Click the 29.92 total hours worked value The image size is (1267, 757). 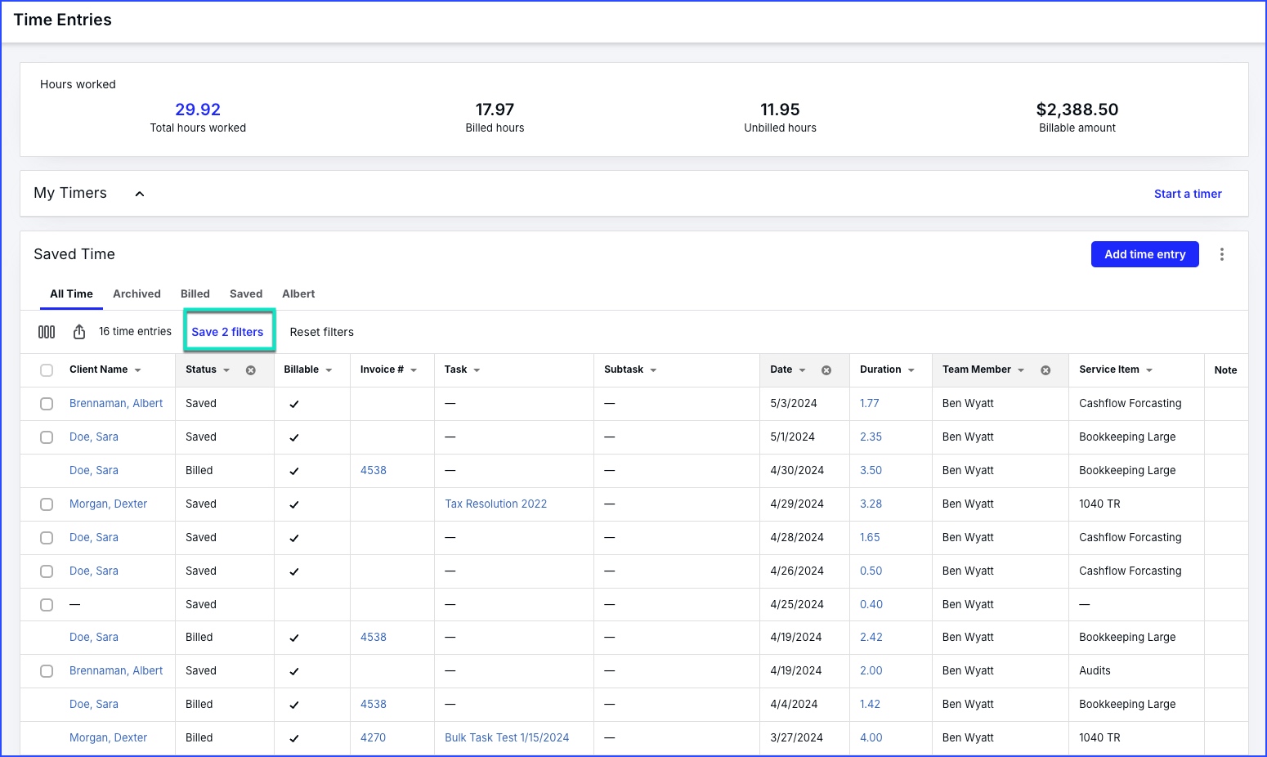(x=198, y=110)
